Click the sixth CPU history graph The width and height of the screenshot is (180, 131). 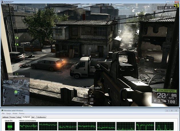(126, 126)
